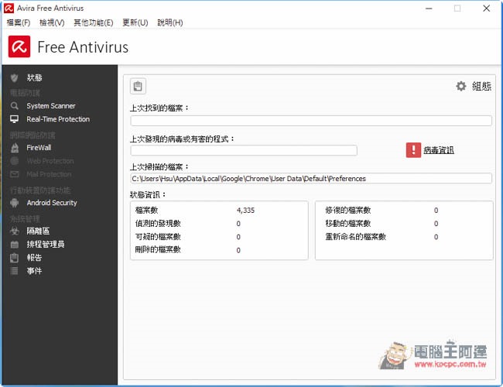Select Web Protection in the sidebar

click(x=50, y=161)
